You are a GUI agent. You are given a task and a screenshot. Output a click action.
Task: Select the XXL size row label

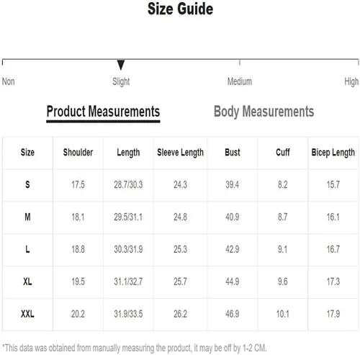point(27,314)
